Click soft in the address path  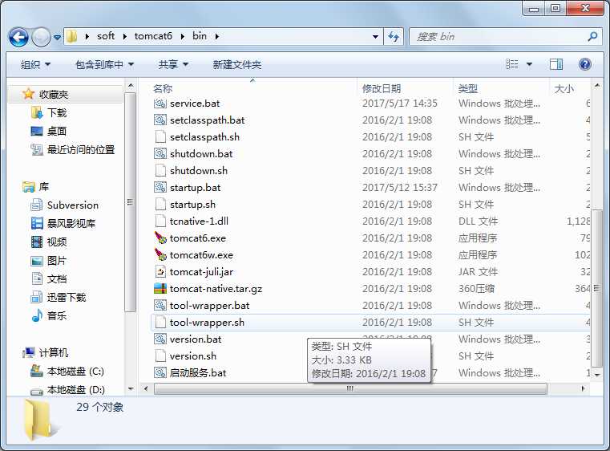coord(106,36)
